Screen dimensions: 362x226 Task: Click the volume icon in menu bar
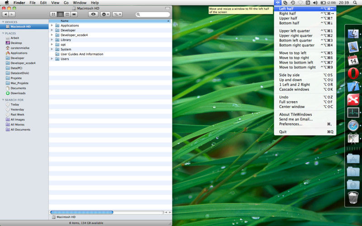tap(315, 3)
